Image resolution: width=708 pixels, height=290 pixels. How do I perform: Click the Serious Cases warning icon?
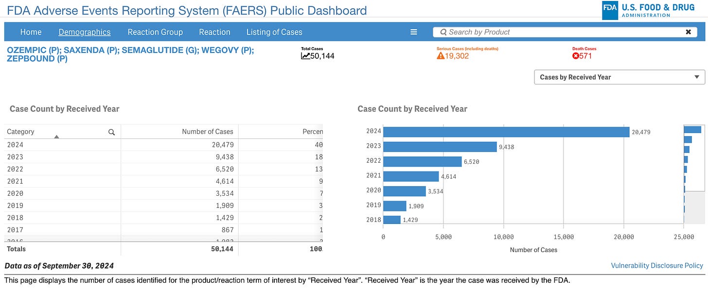441,56
